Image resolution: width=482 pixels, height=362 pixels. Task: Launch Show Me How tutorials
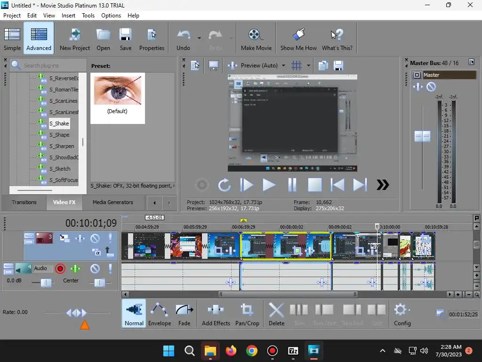point(298,39)
